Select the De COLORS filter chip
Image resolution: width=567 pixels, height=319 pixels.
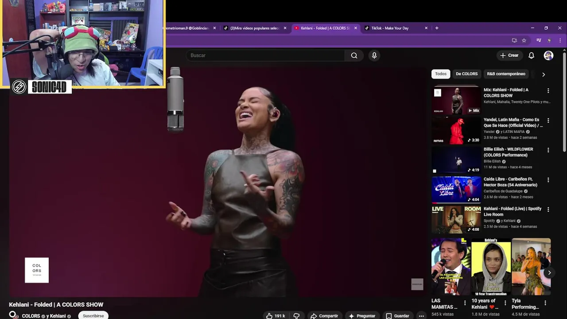click(x=466, y=74)
